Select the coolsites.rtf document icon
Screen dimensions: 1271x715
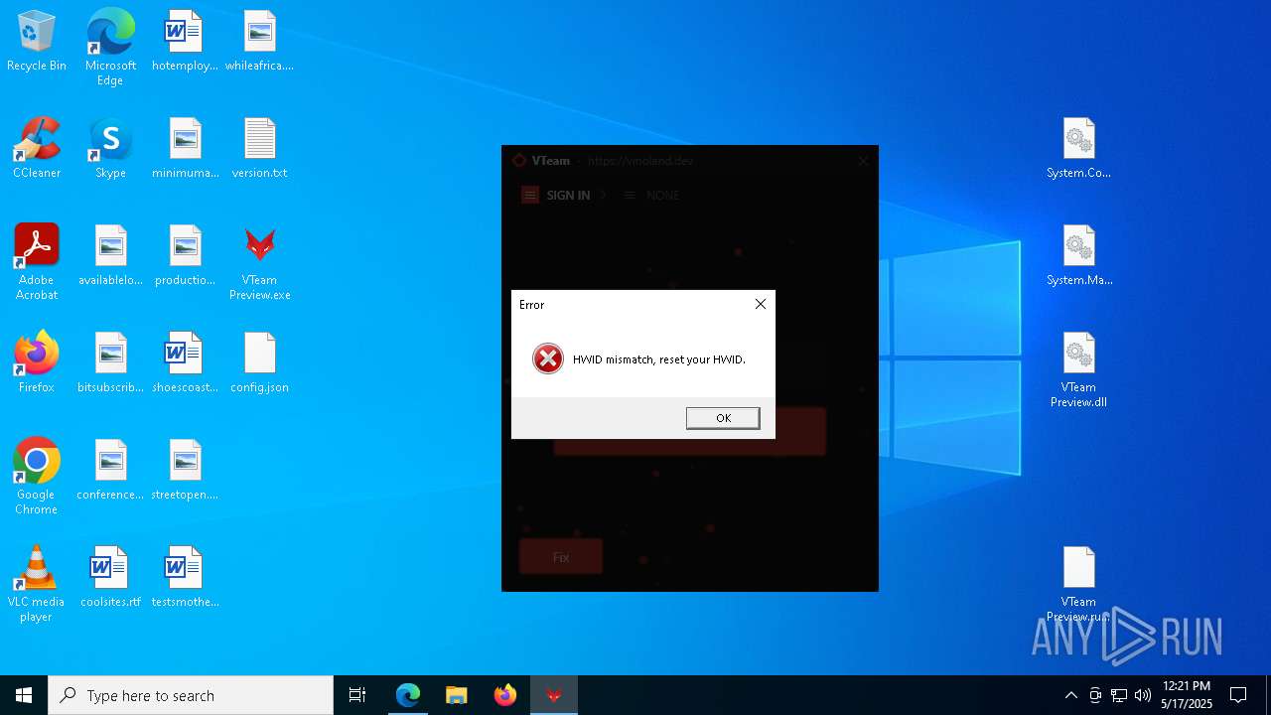click(x=110, y=577)
